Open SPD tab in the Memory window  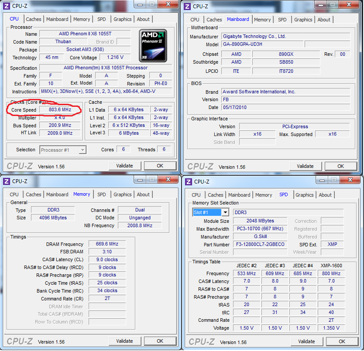101,194
